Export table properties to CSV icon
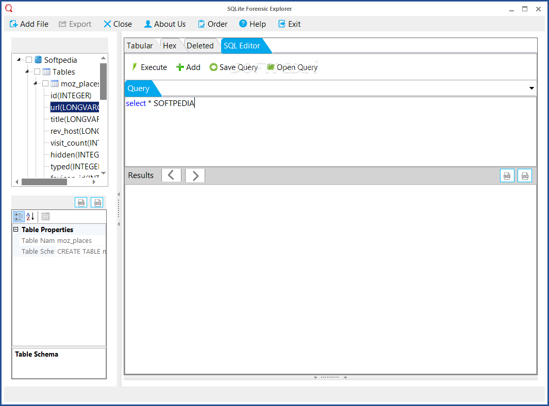The image size is (549, 406). (x=81, y=202)
